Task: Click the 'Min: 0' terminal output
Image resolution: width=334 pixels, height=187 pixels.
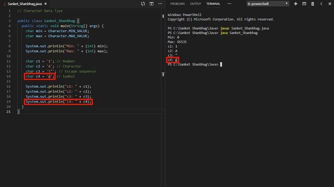Action: click(173, 37)
